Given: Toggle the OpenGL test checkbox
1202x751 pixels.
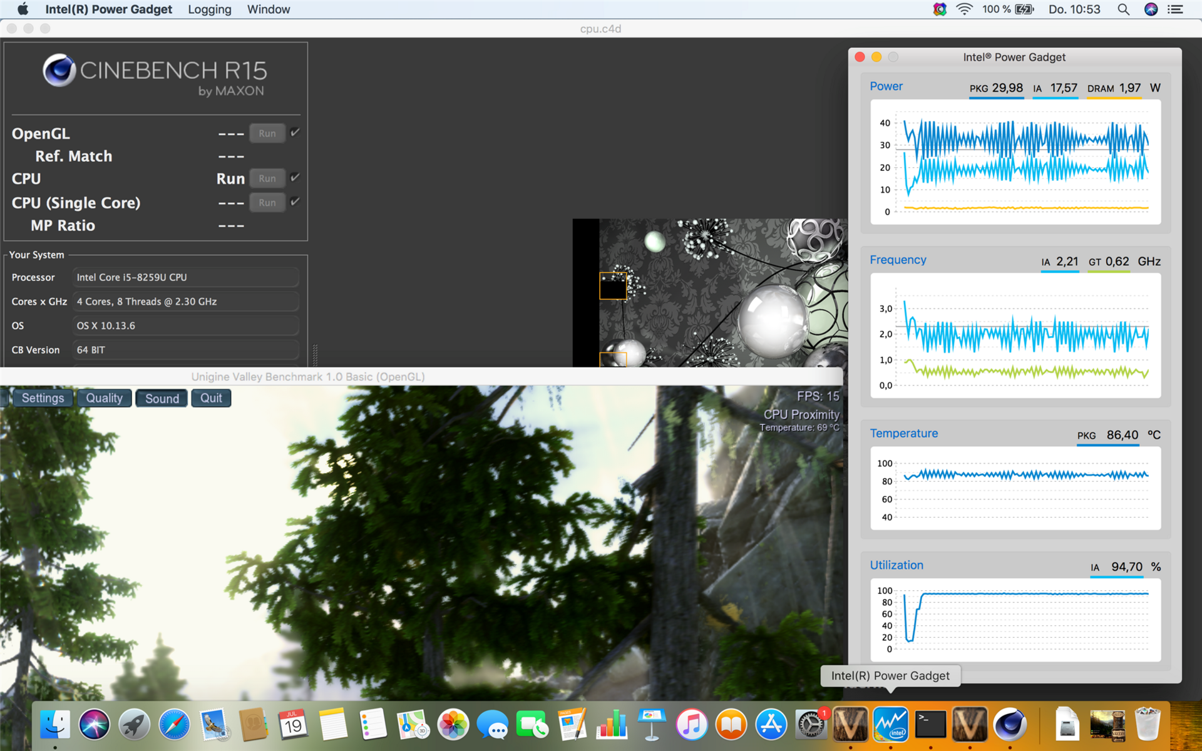Looking at the screenshot, I should pyautogui.click(x=295, y=133).
